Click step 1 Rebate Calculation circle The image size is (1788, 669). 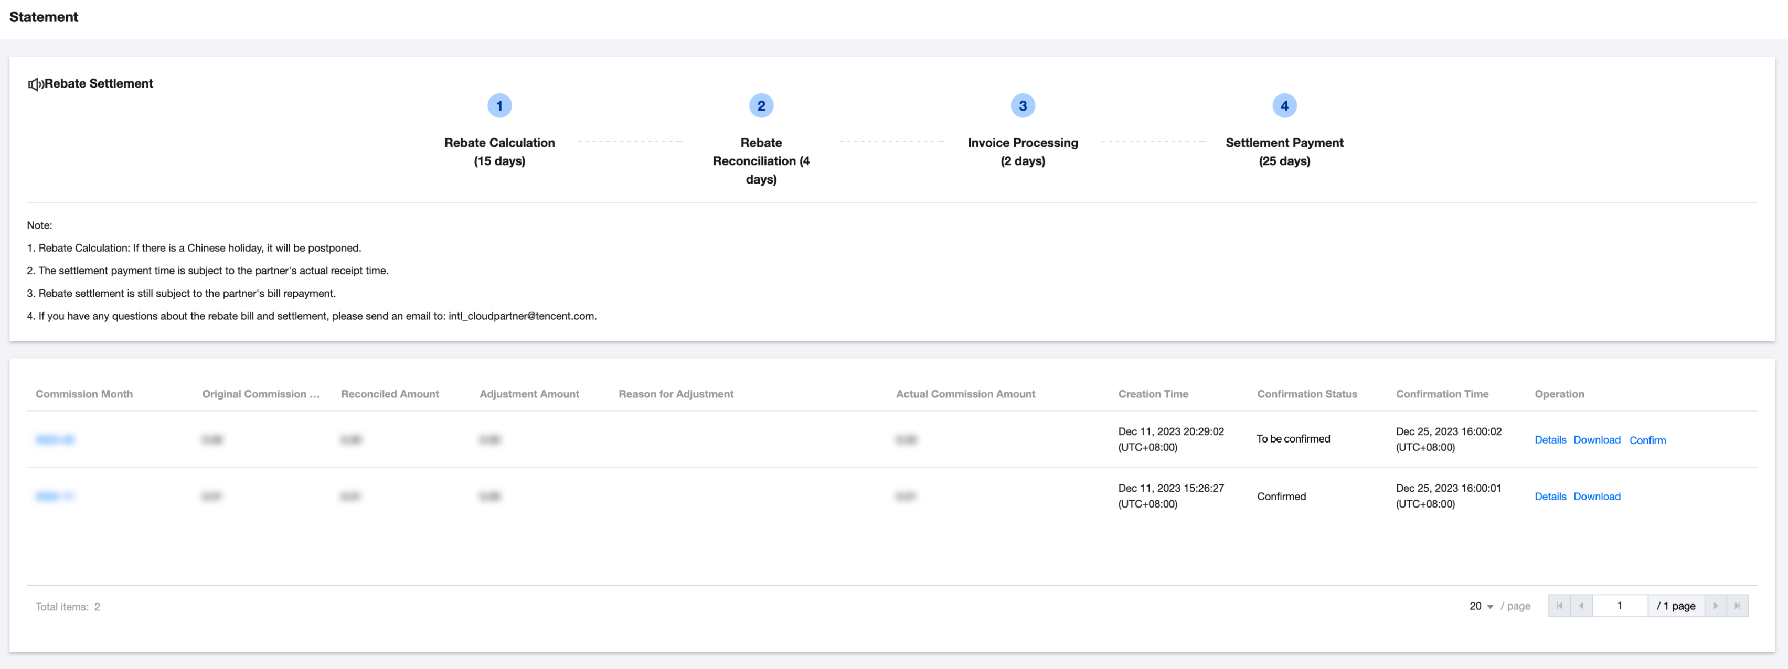pos(499,105)
